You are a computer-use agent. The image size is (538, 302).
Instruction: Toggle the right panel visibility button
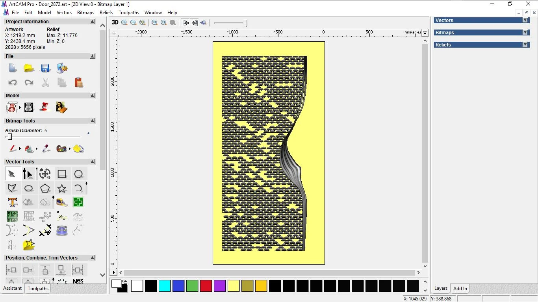click(195, 23)
